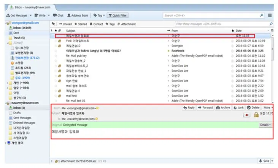Viewport: 278px width, 168px height.
Task: Click the global Search field
Action: [213, 16]
